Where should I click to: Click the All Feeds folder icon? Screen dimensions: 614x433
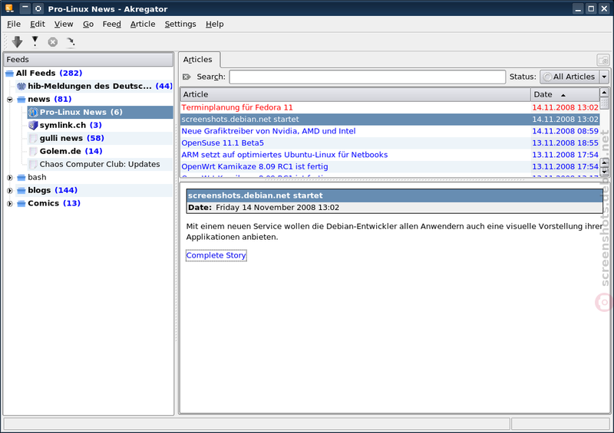coord(10,73)
